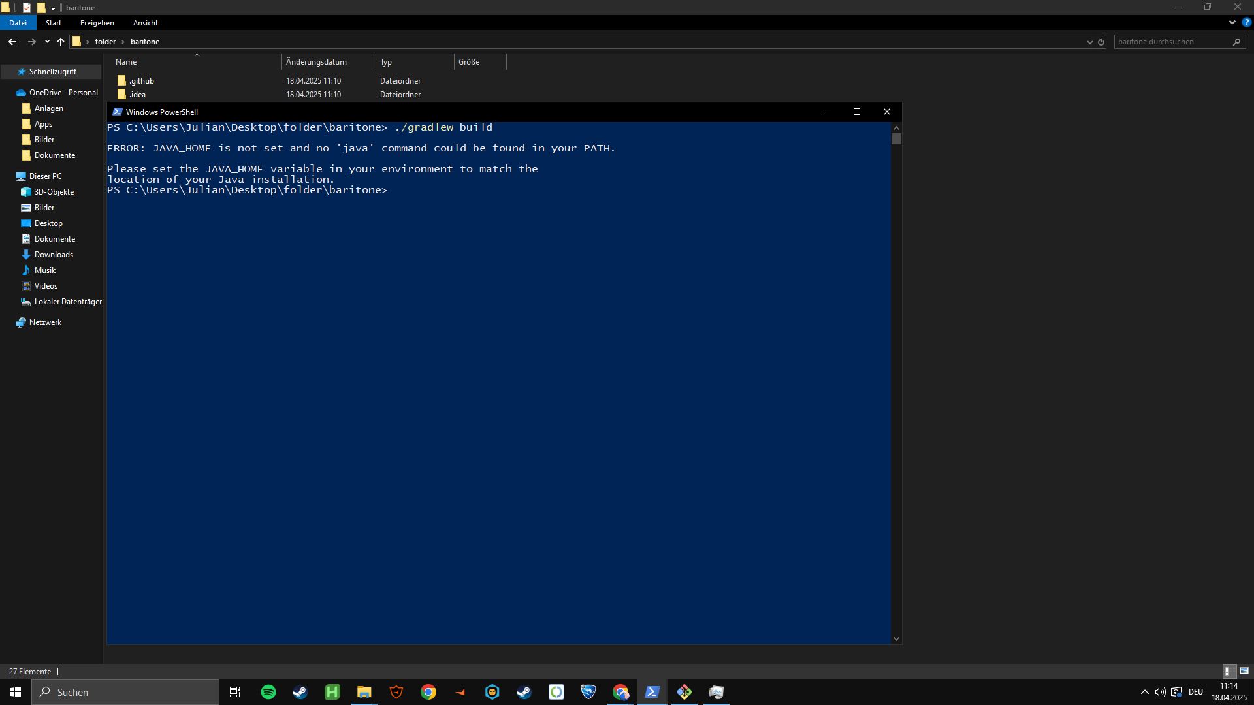Screen dimensions: 1254x705
Task: Click the volume icon in system tray
Action: pos(1160,692)
